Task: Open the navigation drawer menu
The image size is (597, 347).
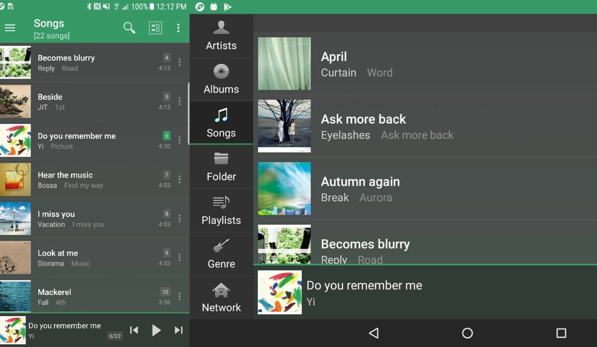Action: [x=10, y=28]
